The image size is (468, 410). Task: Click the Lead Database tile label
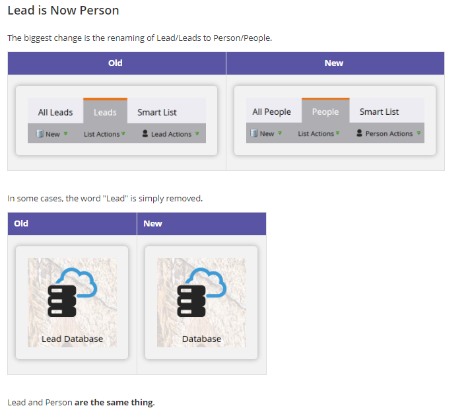(x=72, y=339)
